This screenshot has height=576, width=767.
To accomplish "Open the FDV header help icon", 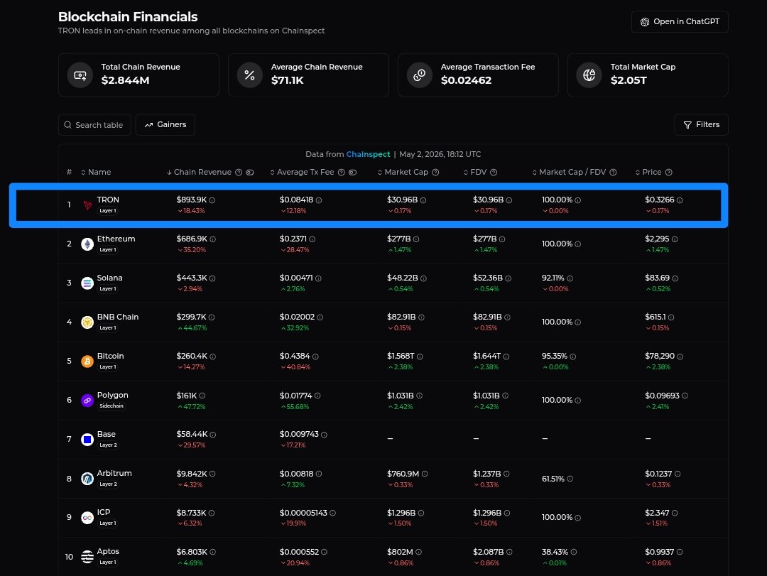I will pos(494,173).
